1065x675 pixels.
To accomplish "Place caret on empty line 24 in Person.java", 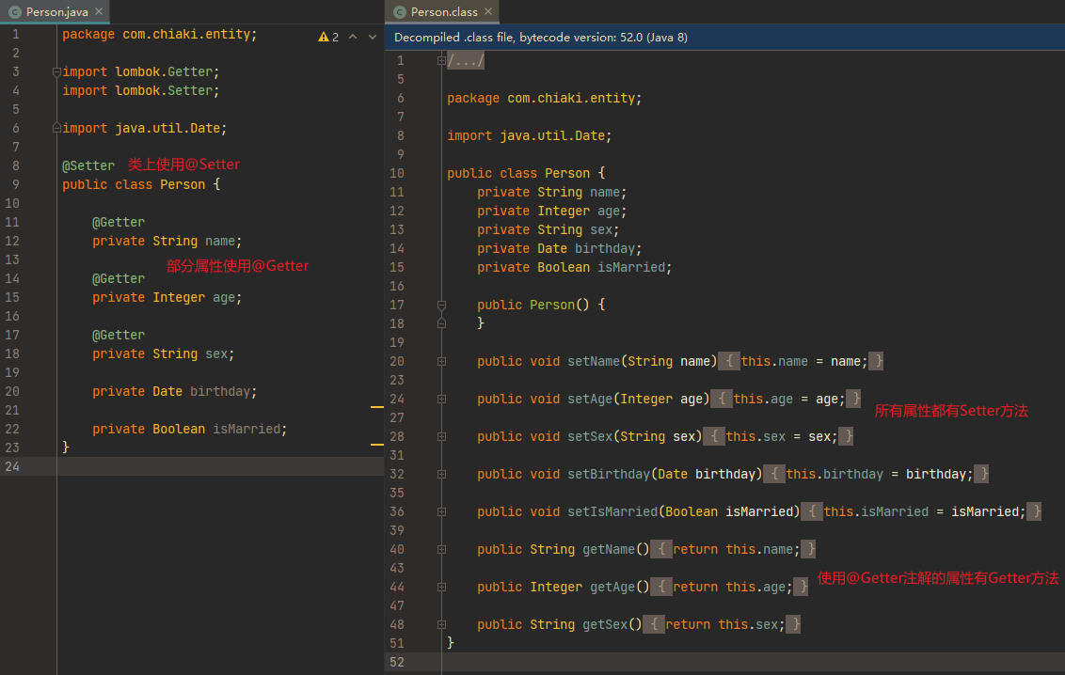I will tap(188, 467).
